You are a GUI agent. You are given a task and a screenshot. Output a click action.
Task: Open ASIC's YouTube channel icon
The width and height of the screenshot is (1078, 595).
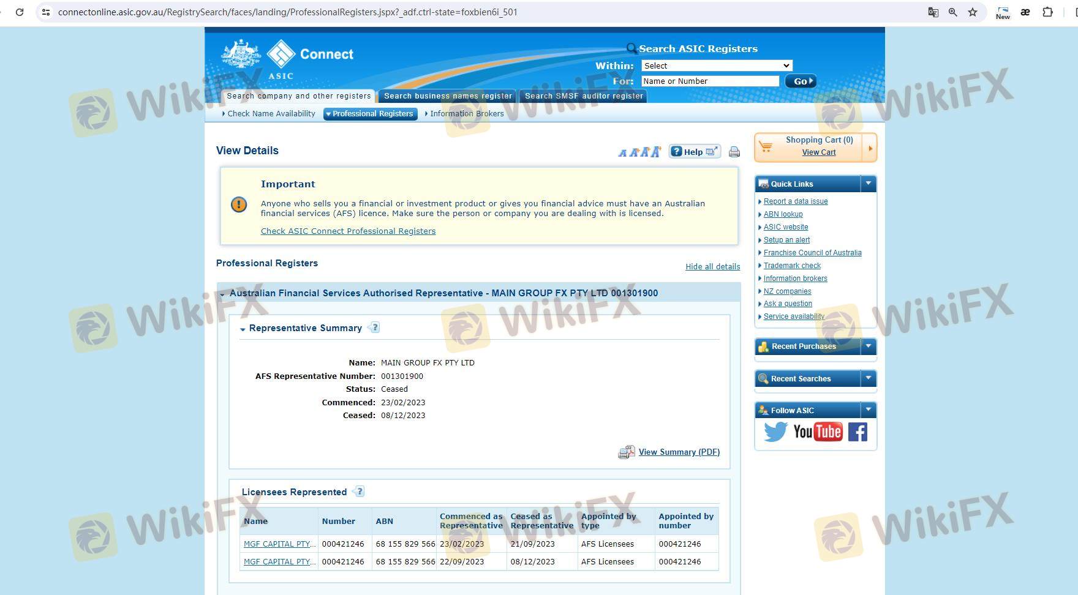coord(818,432)
